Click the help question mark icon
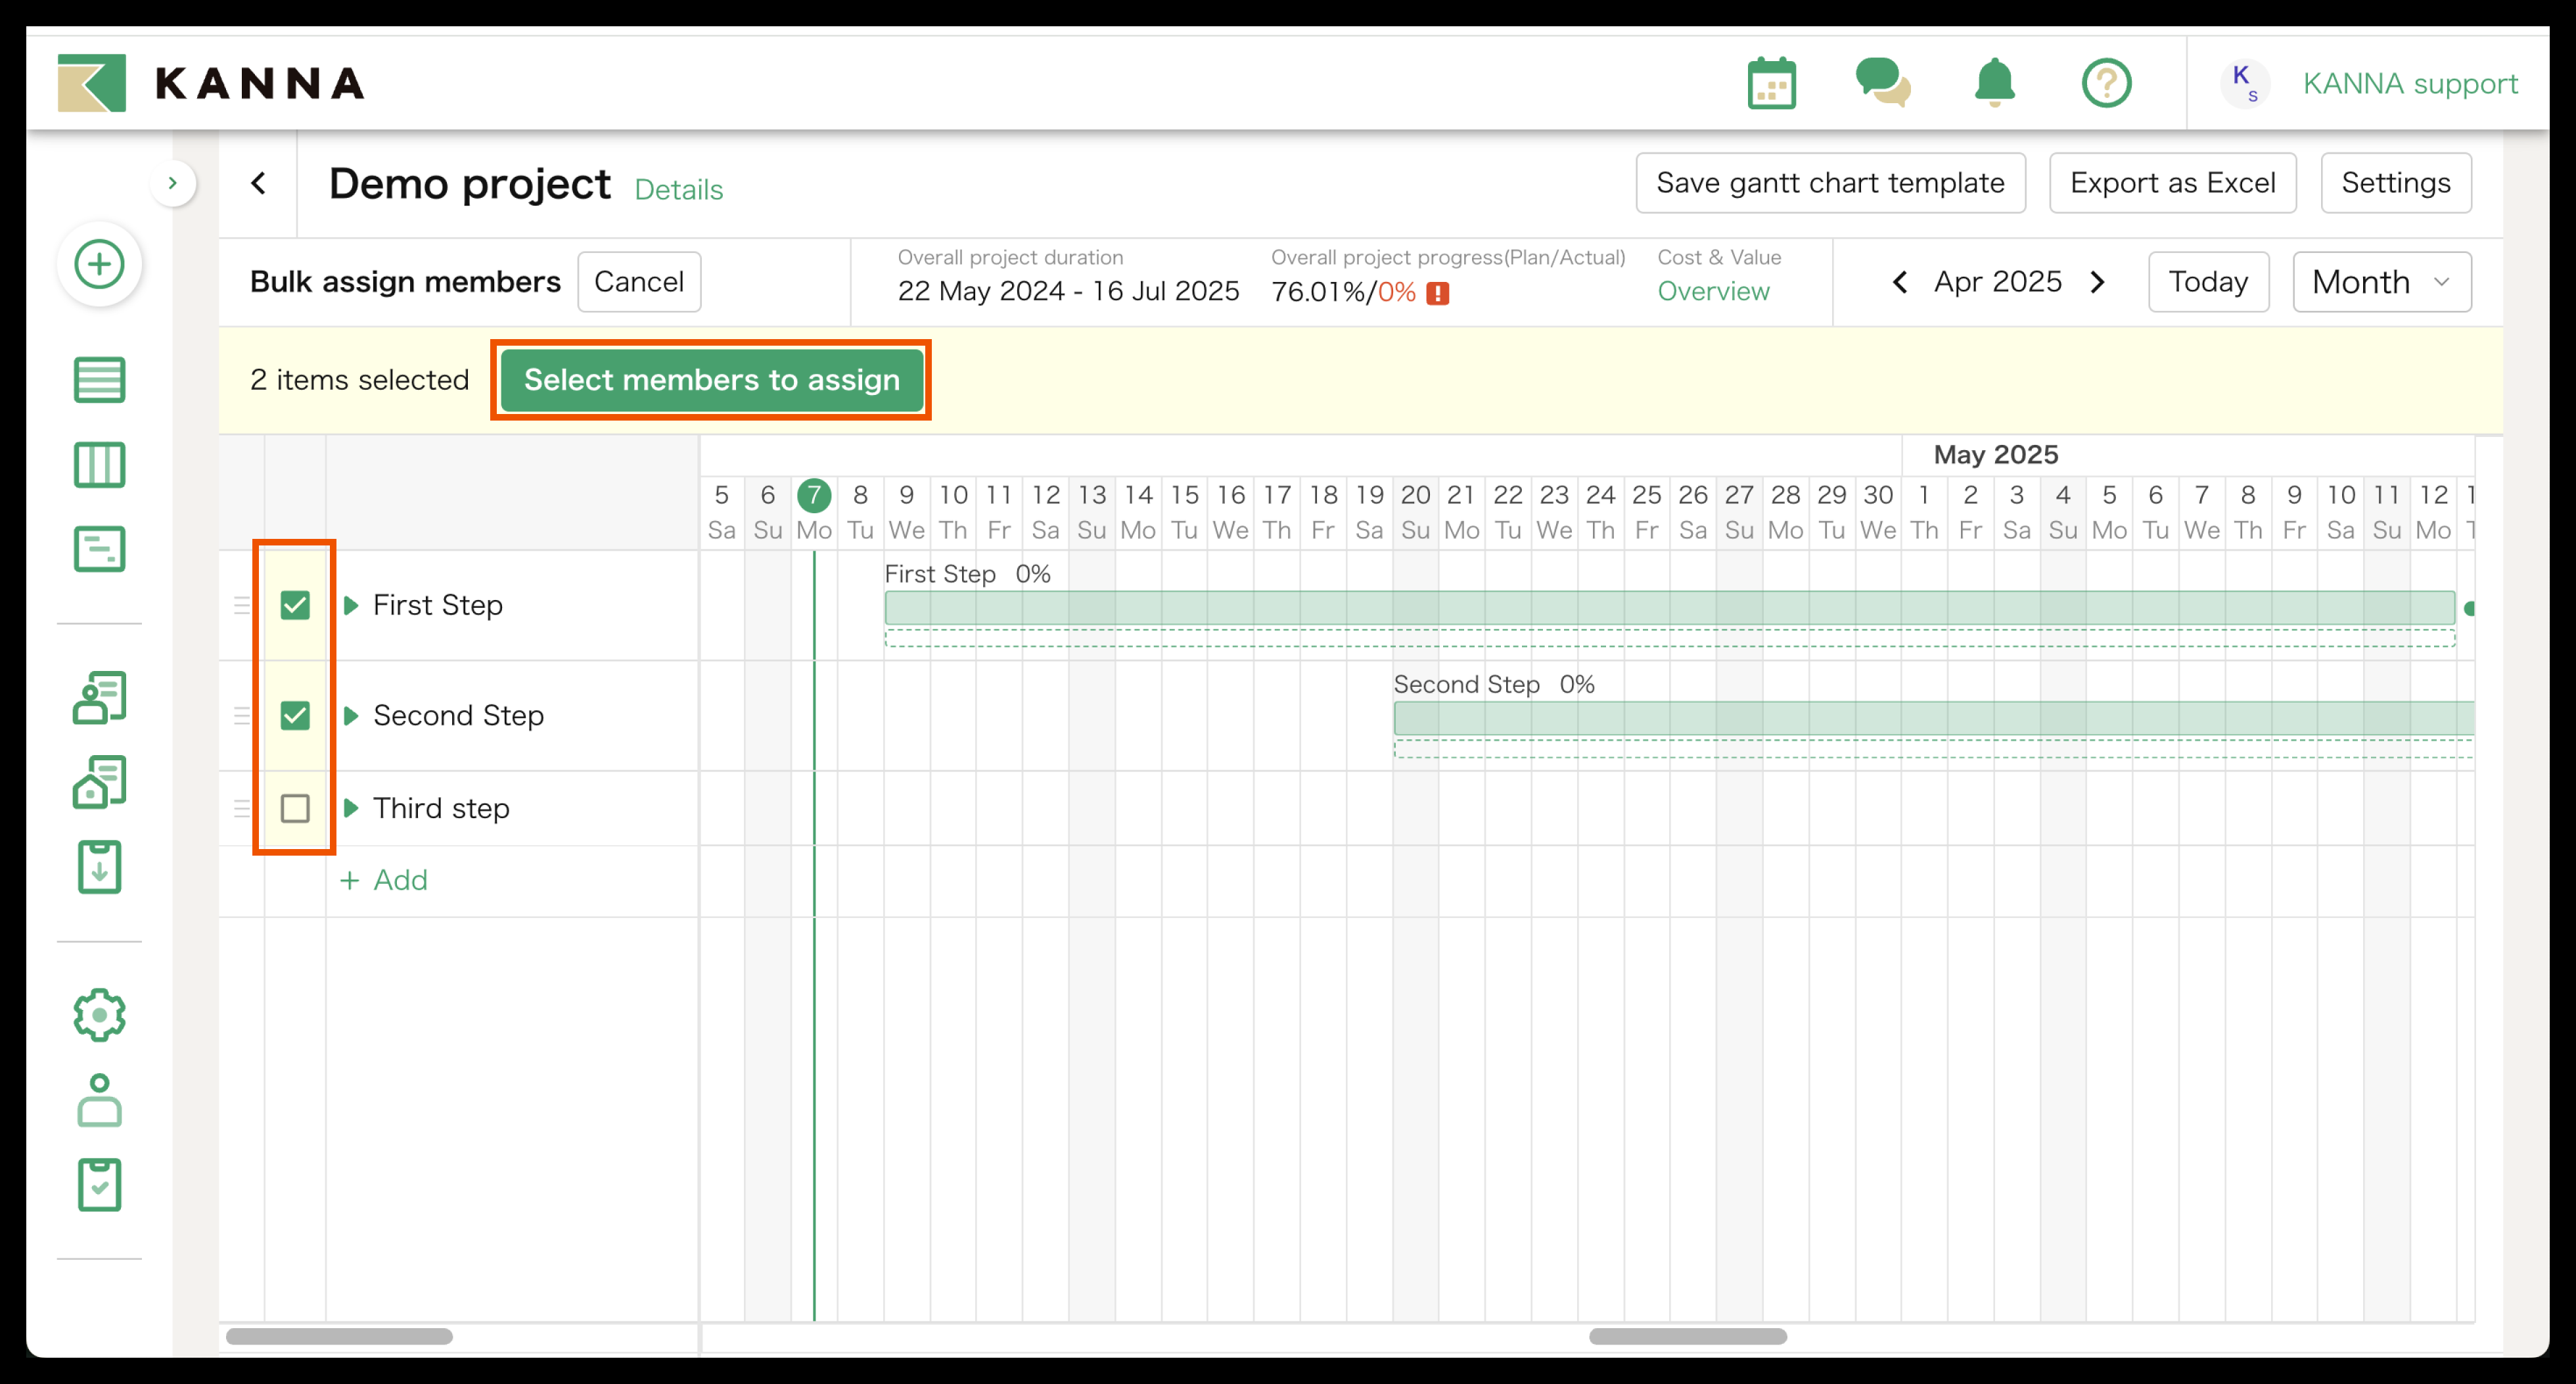This screenshot has height=1384, width=2576. click(2106, 83)
